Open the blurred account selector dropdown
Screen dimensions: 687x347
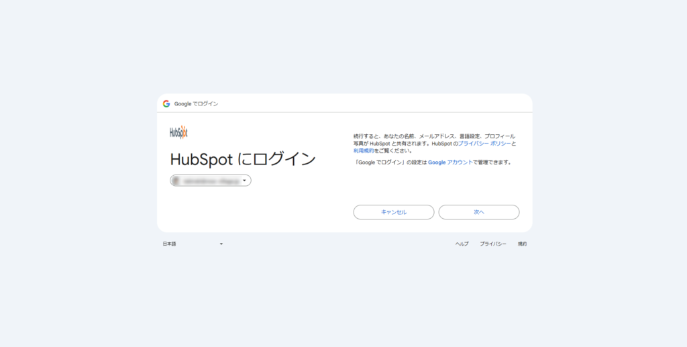pyautogui.click(x=211, y=181)
